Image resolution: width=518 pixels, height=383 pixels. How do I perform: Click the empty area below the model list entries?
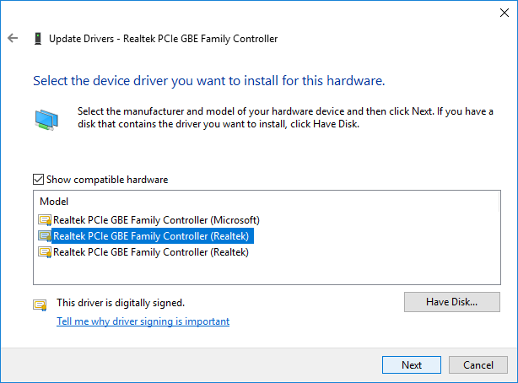(253, 272)
